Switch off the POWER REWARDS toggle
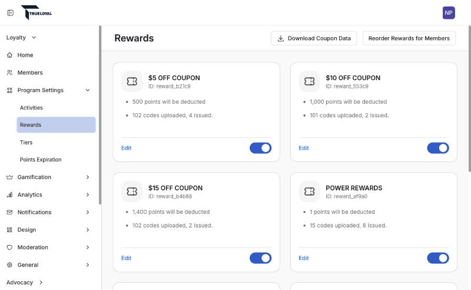This screenshot has width=471, height=290. pyautogui.click(x=438, y=258)
